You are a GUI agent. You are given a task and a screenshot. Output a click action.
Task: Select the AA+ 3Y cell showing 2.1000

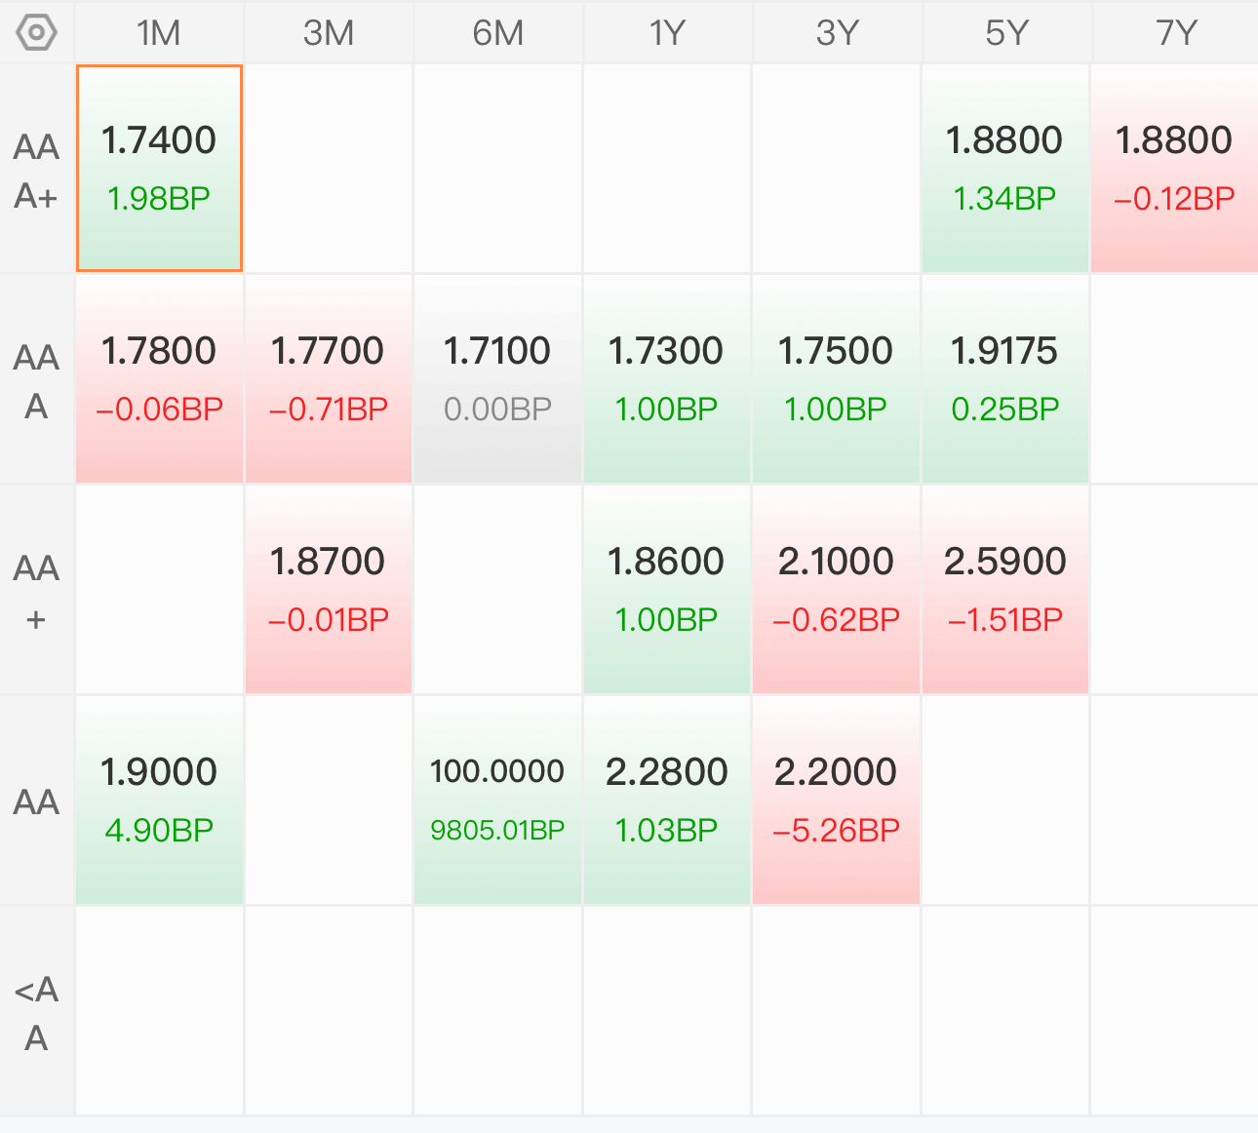click(x=837, y=590)
